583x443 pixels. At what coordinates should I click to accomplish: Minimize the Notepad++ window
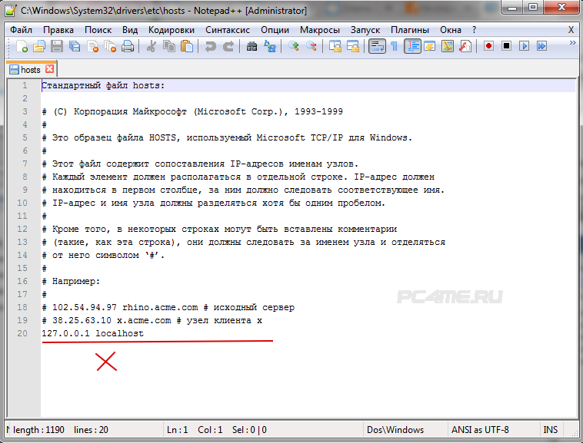[x=513, y=8]
